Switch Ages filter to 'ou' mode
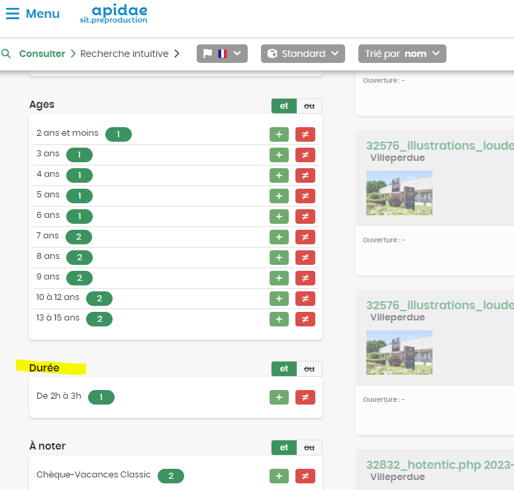This screenshot has width=514, height=490. [x=309, y=106]
